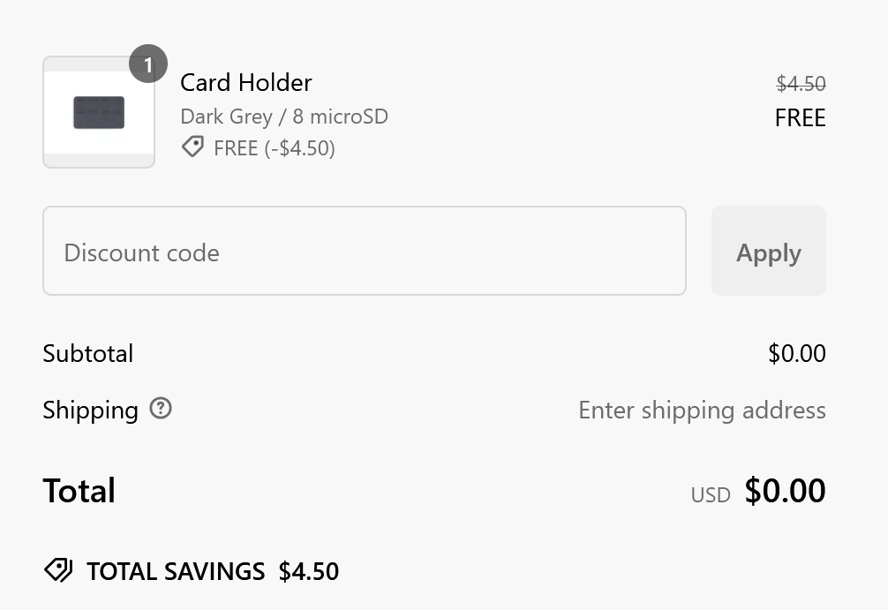Click the bold Total $0.00 amount
This screenshot has width=888, height=610.
click(785, 490)
